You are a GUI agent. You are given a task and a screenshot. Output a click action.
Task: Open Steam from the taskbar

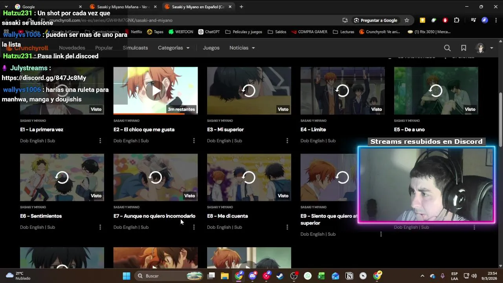click(x=280, y=276)
